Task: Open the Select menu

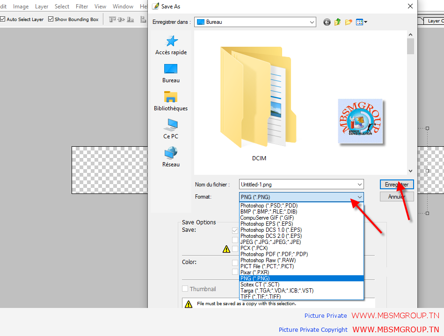Action: click(62, 7)
